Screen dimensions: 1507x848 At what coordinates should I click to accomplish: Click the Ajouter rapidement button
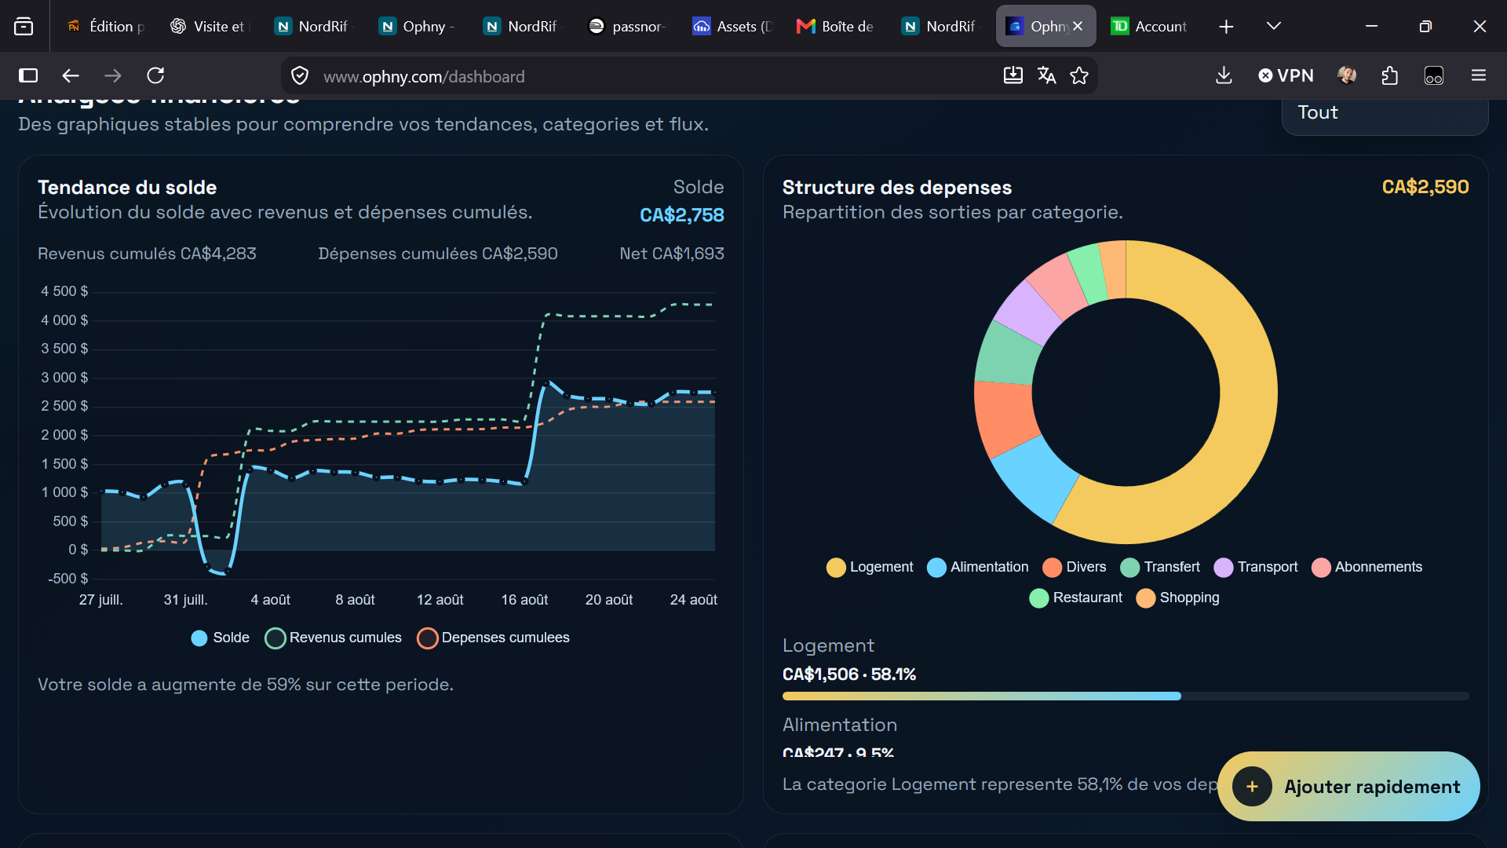1348,786
